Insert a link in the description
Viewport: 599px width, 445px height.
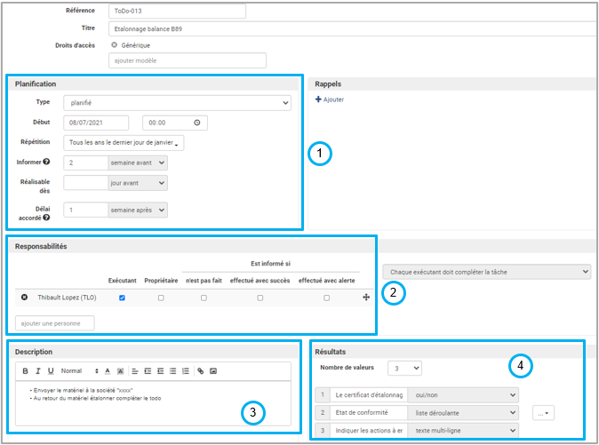coord(201,370)
